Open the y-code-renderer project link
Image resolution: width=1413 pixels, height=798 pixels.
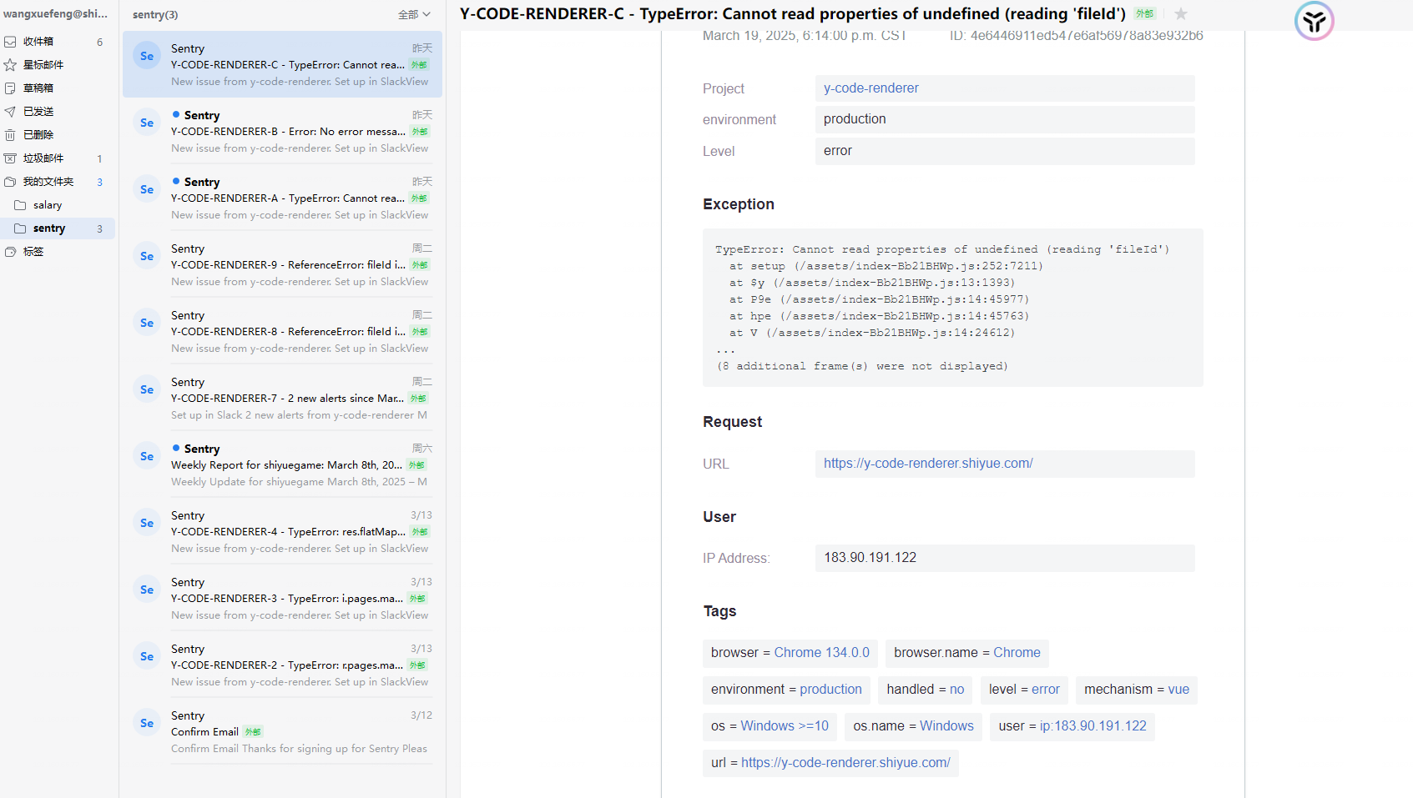871,88
